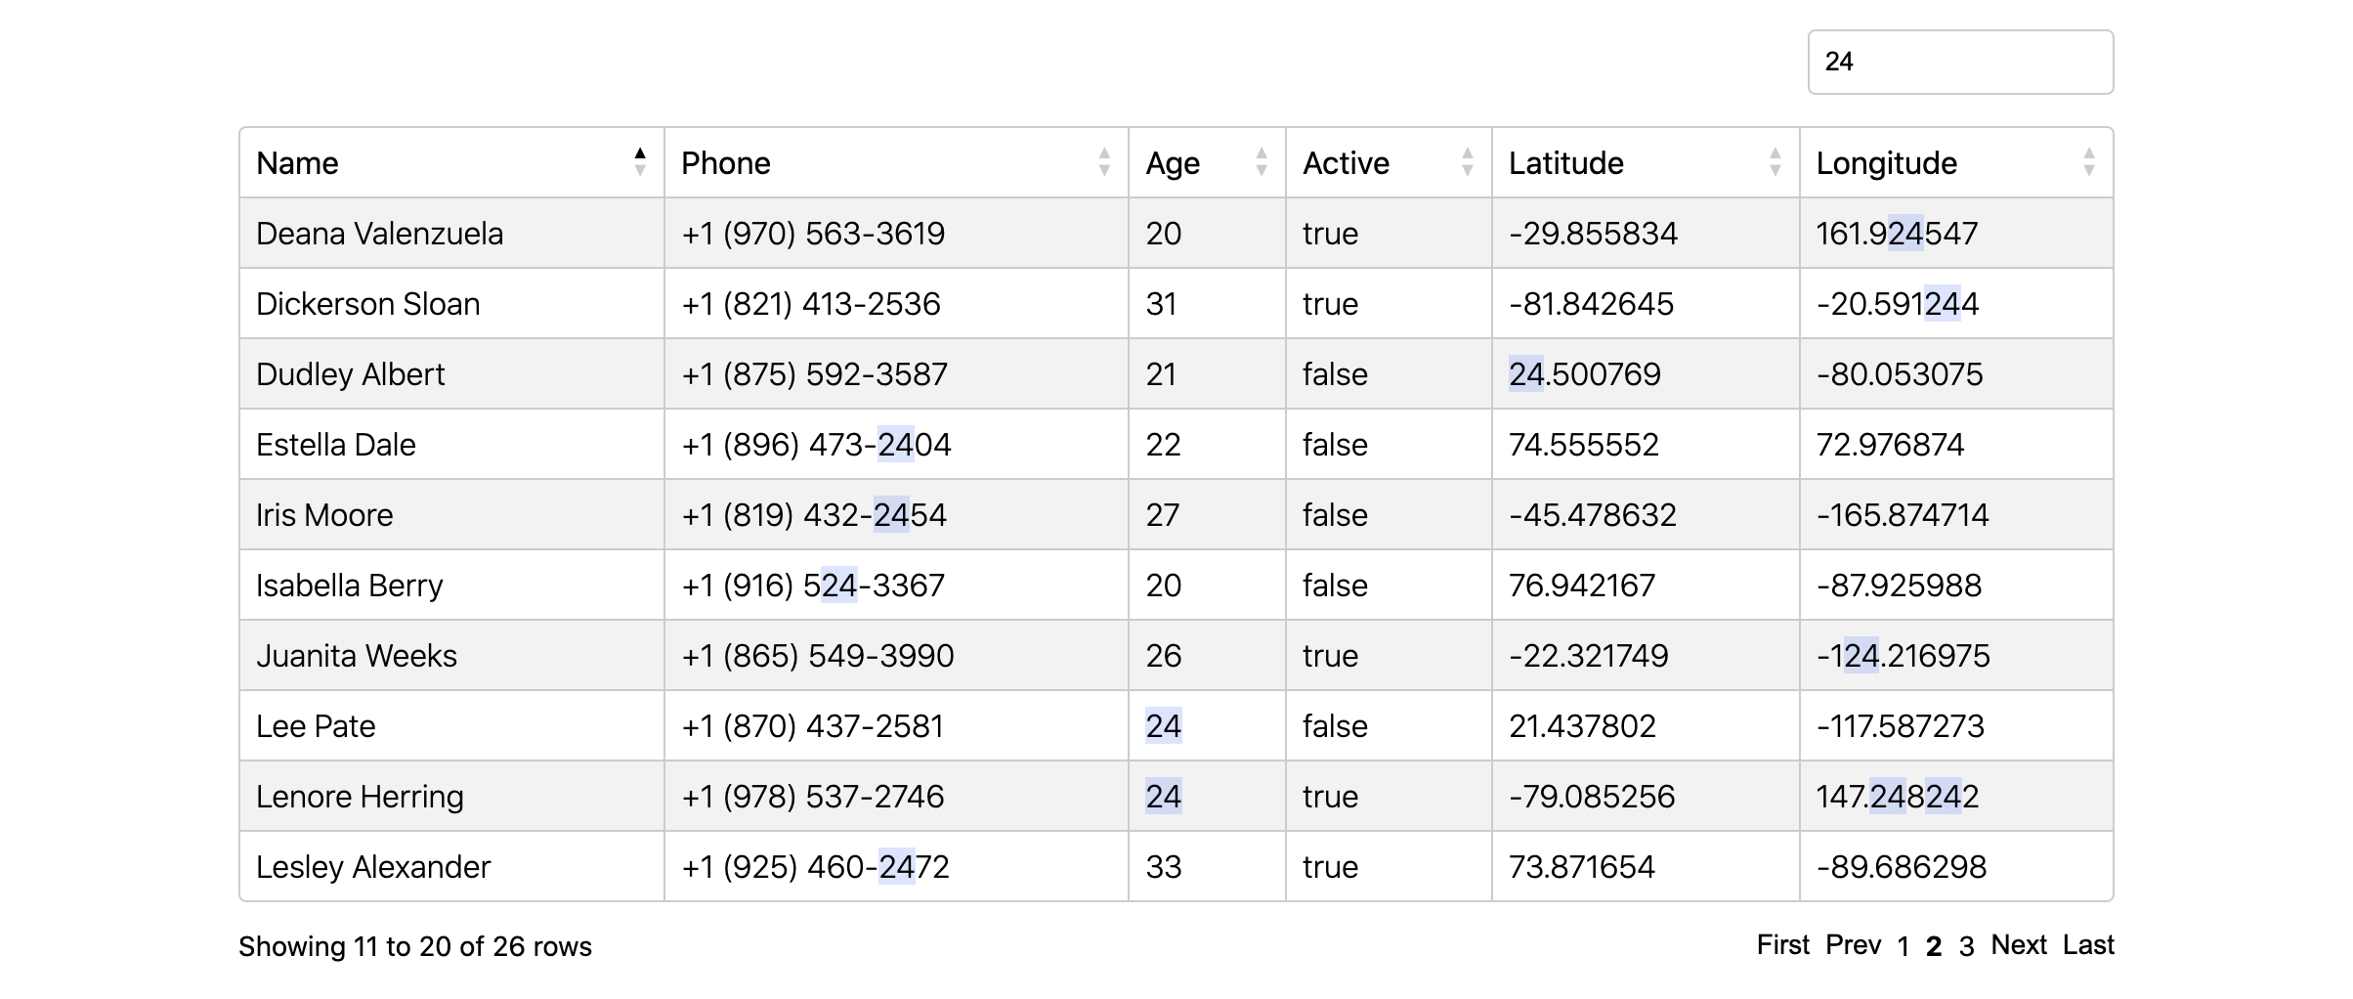Click the search field containing 24
The height and width of the screenshot is (999, 2353).
click(1960, 62)
